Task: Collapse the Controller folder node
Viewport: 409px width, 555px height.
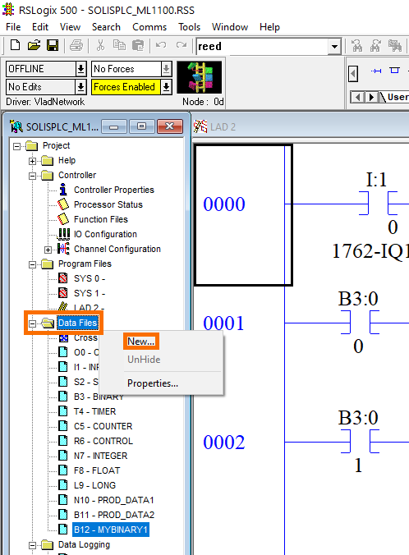Action: (32, 176)
